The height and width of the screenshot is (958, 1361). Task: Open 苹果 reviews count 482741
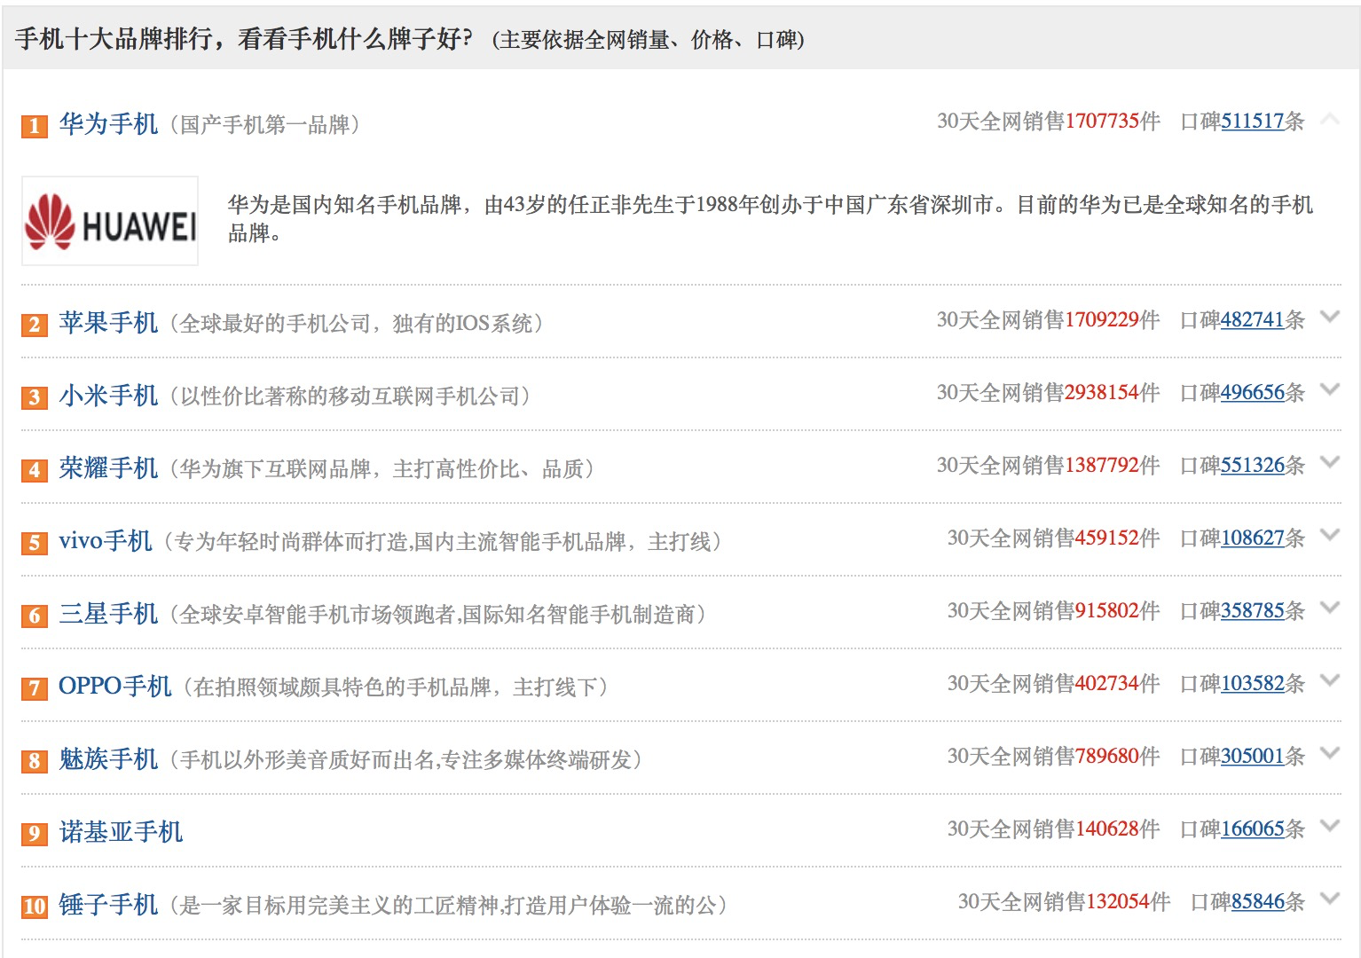coord(1253,320)
